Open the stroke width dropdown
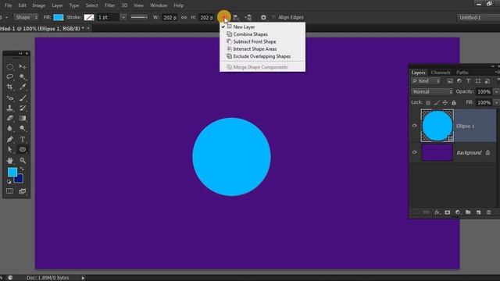 point(123,17)
